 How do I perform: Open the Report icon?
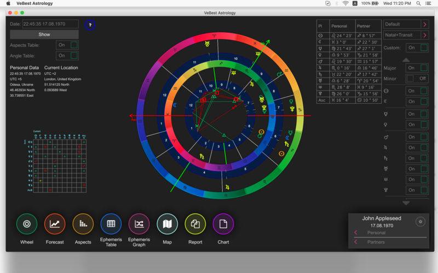pyautogui.click(x=195, y=224)
